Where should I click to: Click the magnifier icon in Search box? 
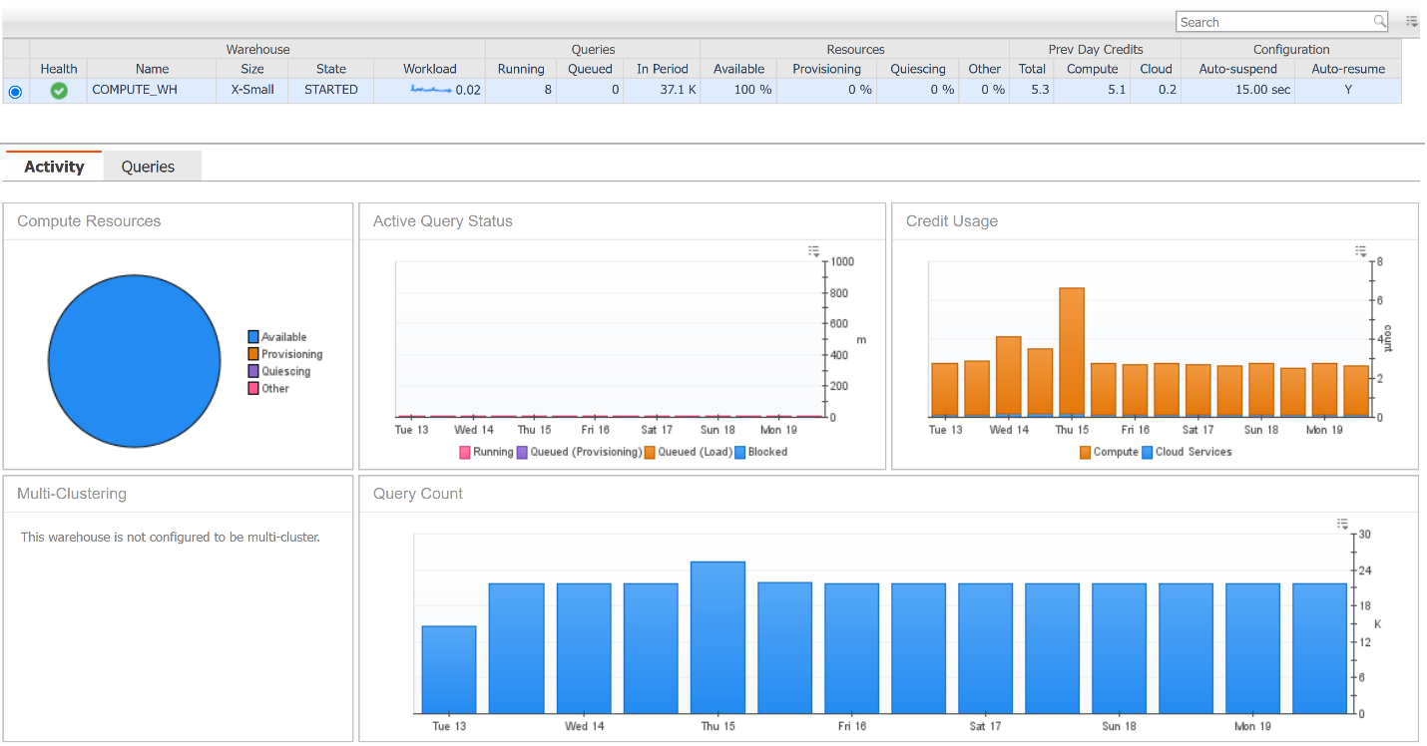(x=1379, y=21)
